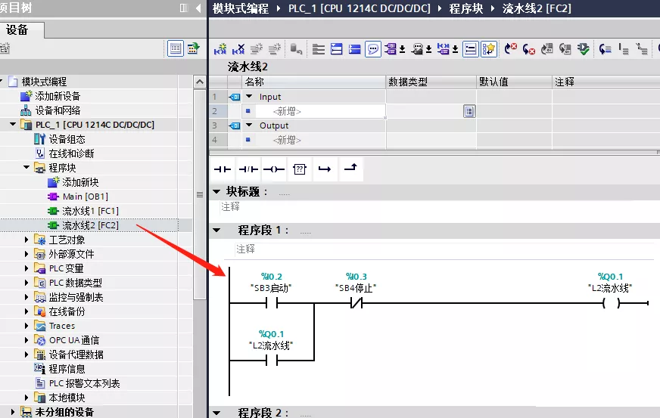Collapse the 程序块 folder
The width and height of the screenshot is (660, 418).
(27, 168)
